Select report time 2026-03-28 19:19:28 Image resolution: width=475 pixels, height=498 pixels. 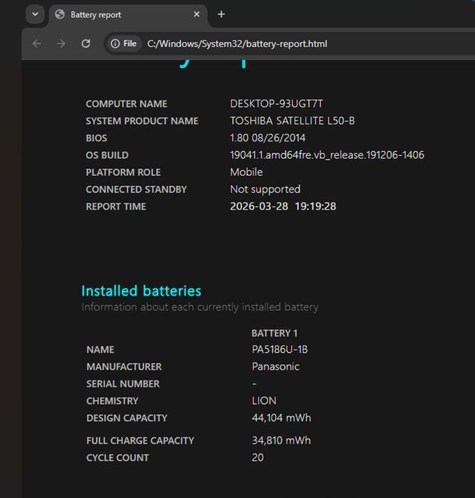tap(283, 207)
